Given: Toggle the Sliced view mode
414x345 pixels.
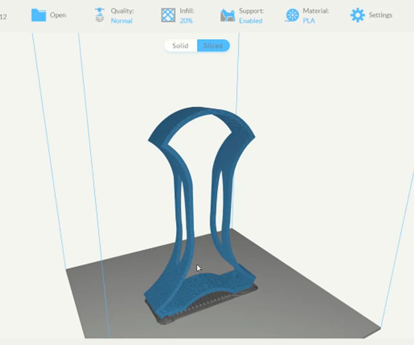Looking at the screenshot, I should pyautogui.click(x=213, y=46).
